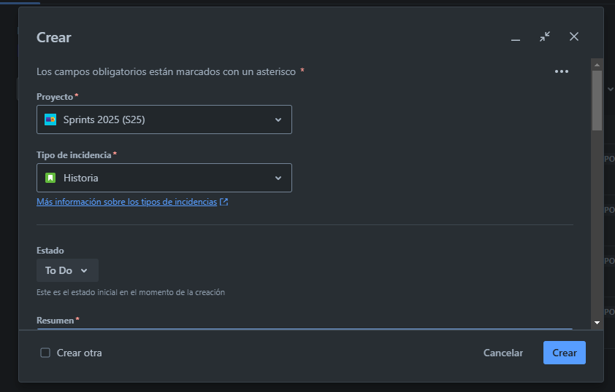Image resolution: width=615 pixels, height=392 pixels.
Task: Click the Estado label
Action: tap(50, 251)
